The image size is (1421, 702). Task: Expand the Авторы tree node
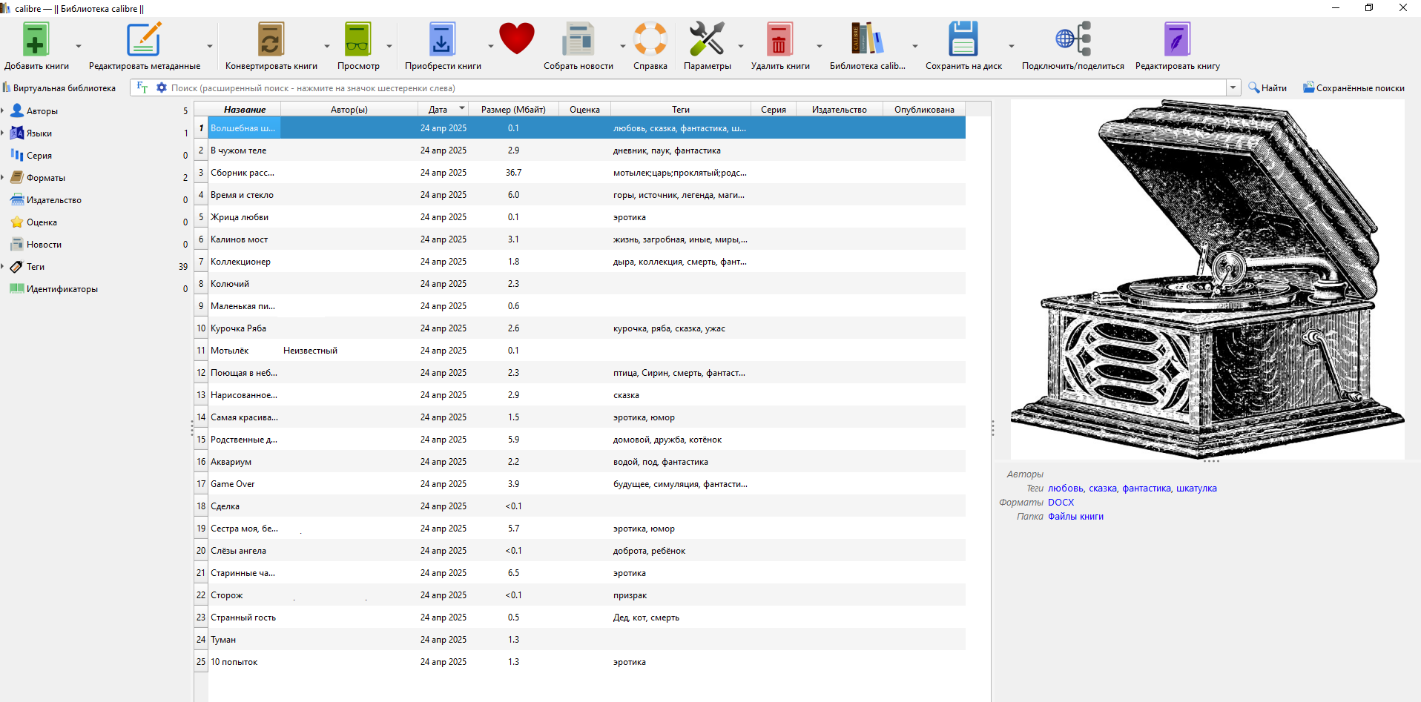(x=3, y=110)
